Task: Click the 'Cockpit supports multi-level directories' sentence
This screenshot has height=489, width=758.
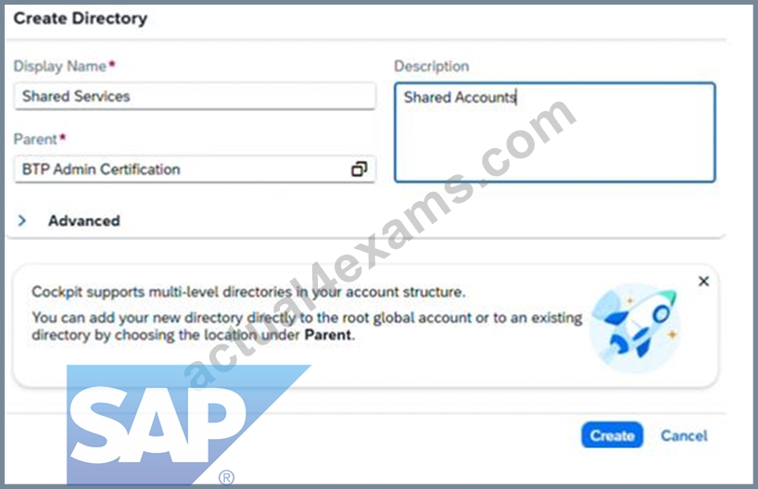Action: [248, 292]
